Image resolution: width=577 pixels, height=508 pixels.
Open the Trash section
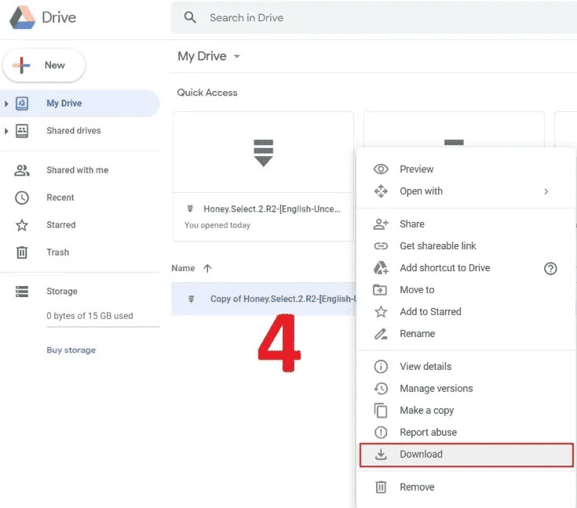tap(58, 252)
